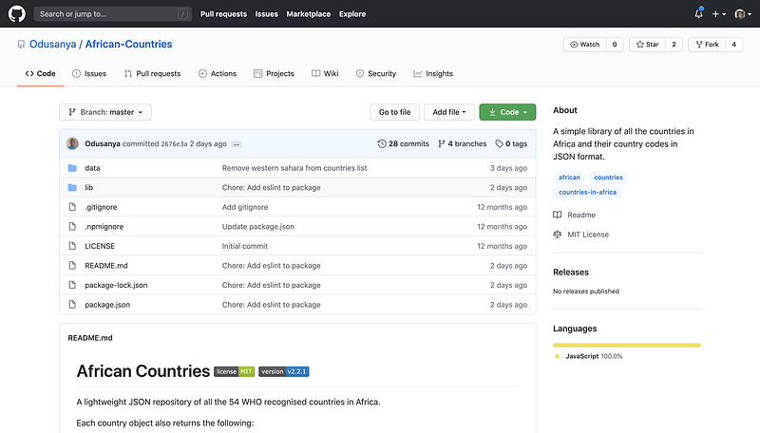This screenshot has width=760, height=433.
Task: Open the green Code download dropdown
Action: [x=507, y=112]
